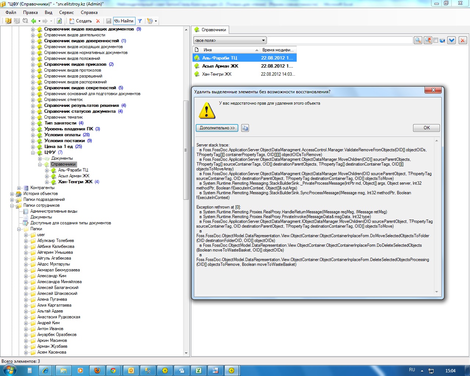
Task: Click OK in the error dialog
Action: [426, 128]
